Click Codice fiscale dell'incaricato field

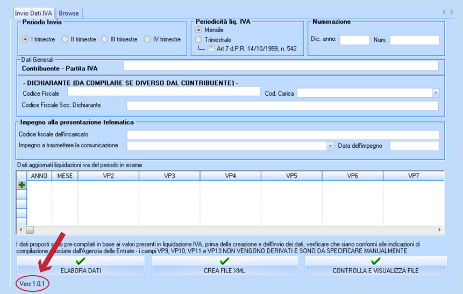283,135
